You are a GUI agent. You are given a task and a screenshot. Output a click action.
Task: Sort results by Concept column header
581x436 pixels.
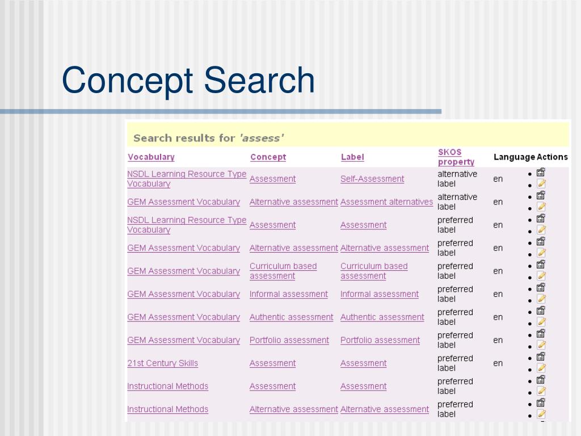[268, 157]
